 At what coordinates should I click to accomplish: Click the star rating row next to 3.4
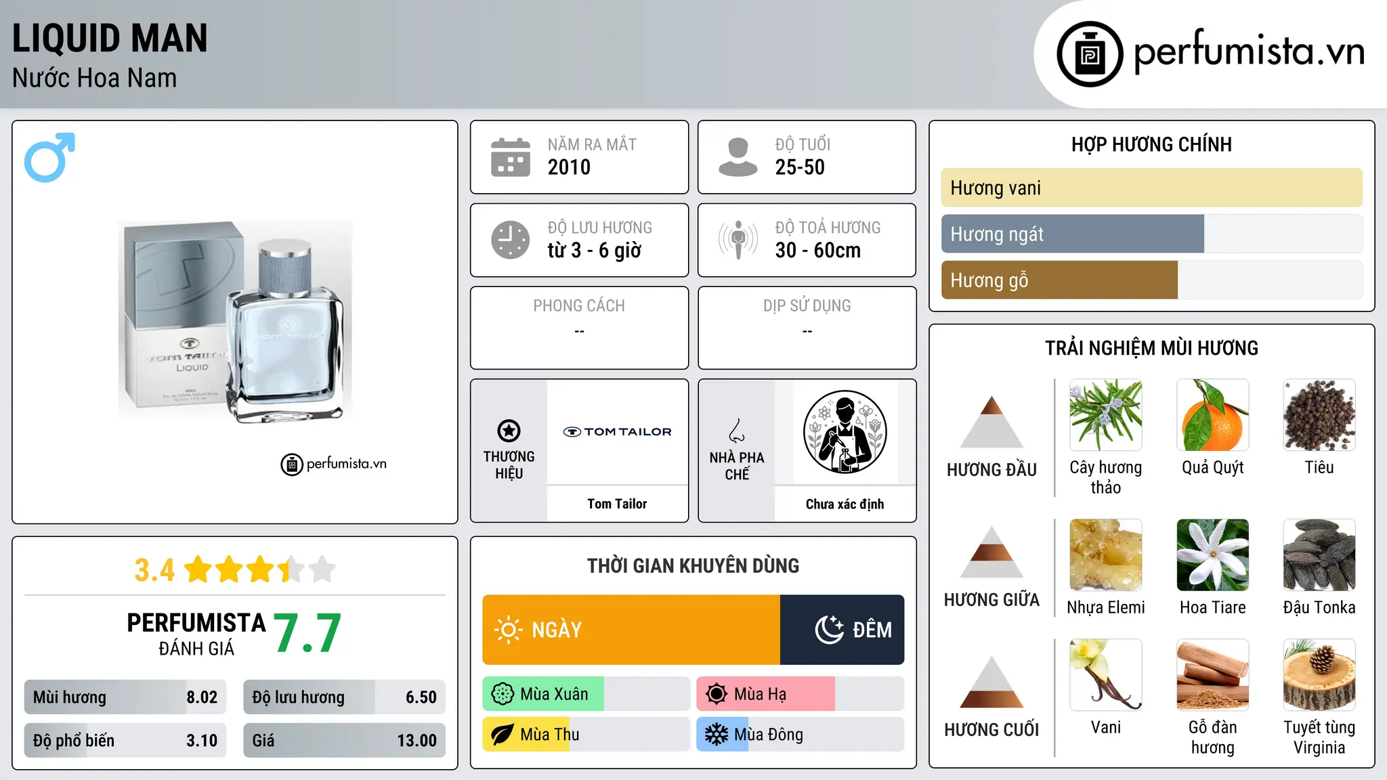tap(260, 569)
